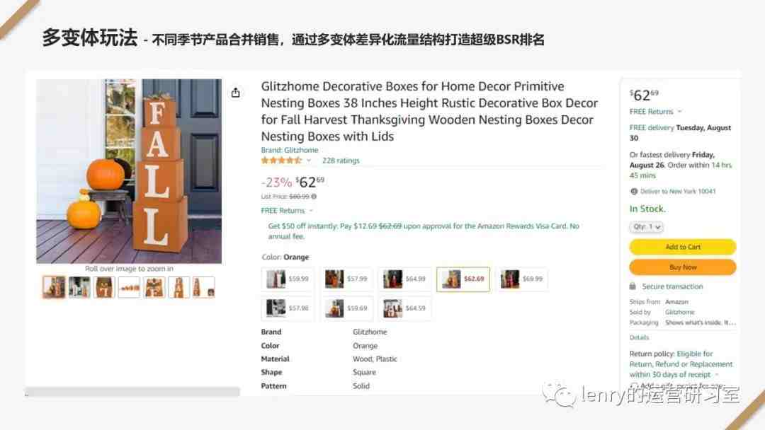765x430 pixels.
Task: Open the Brand: Glitzhome link
Action: coord(289,150)
